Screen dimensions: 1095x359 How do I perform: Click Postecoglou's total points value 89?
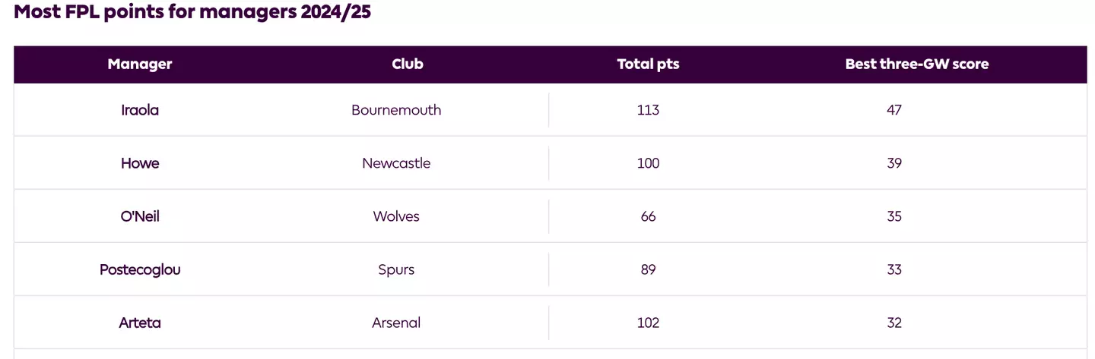(x=648, y=269)
